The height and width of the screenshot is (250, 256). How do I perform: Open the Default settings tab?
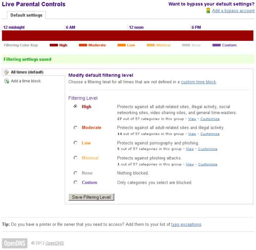(x=26, y=15)
